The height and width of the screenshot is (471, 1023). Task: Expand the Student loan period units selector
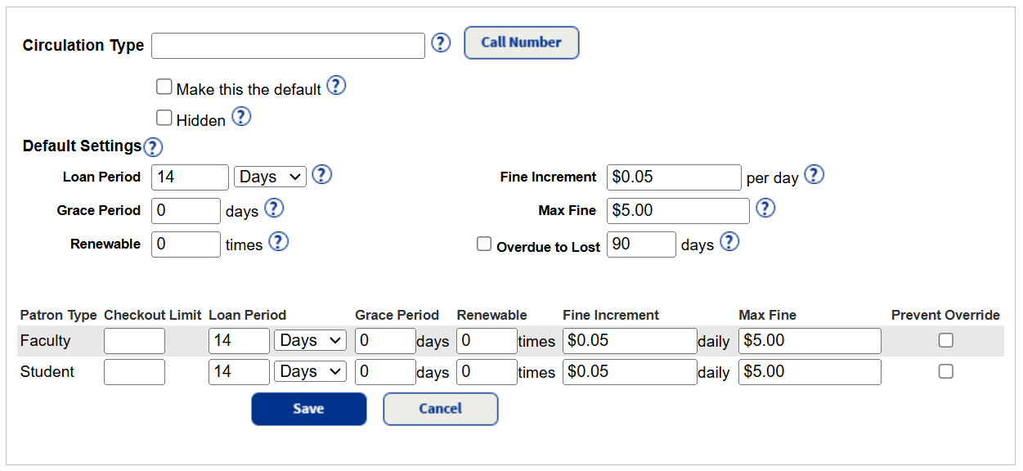coord(310,371)
